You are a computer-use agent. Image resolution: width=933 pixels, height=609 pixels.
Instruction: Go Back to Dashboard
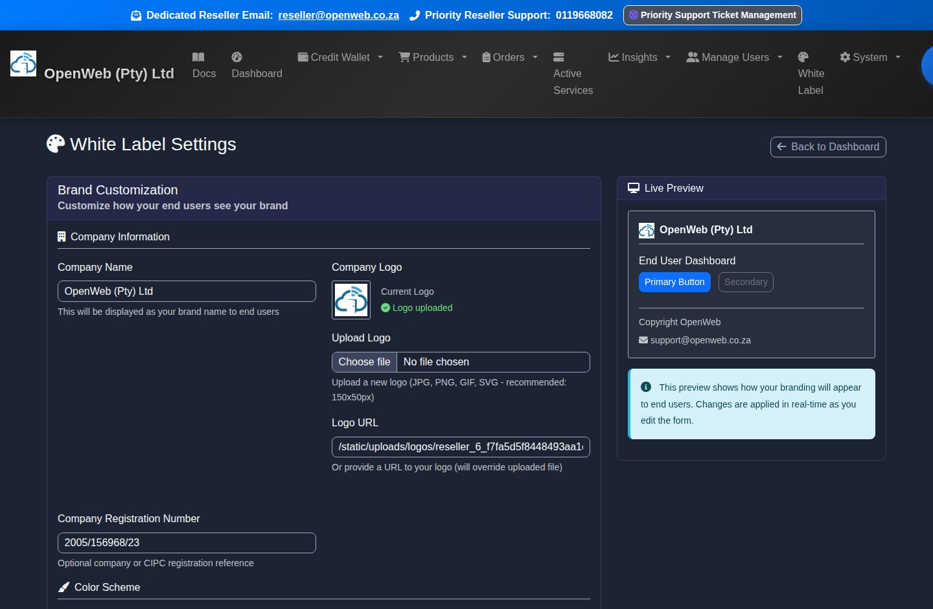point(828,147)
